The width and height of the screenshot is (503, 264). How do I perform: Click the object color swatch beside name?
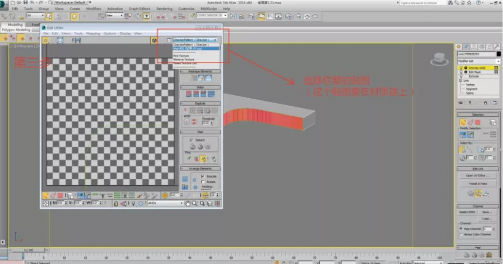(498, 54)
